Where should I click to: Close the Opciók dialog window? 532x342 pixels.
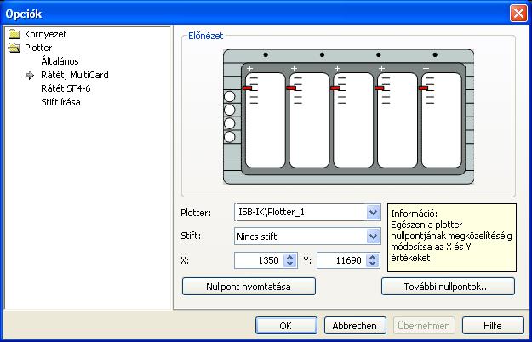[518, 14]
